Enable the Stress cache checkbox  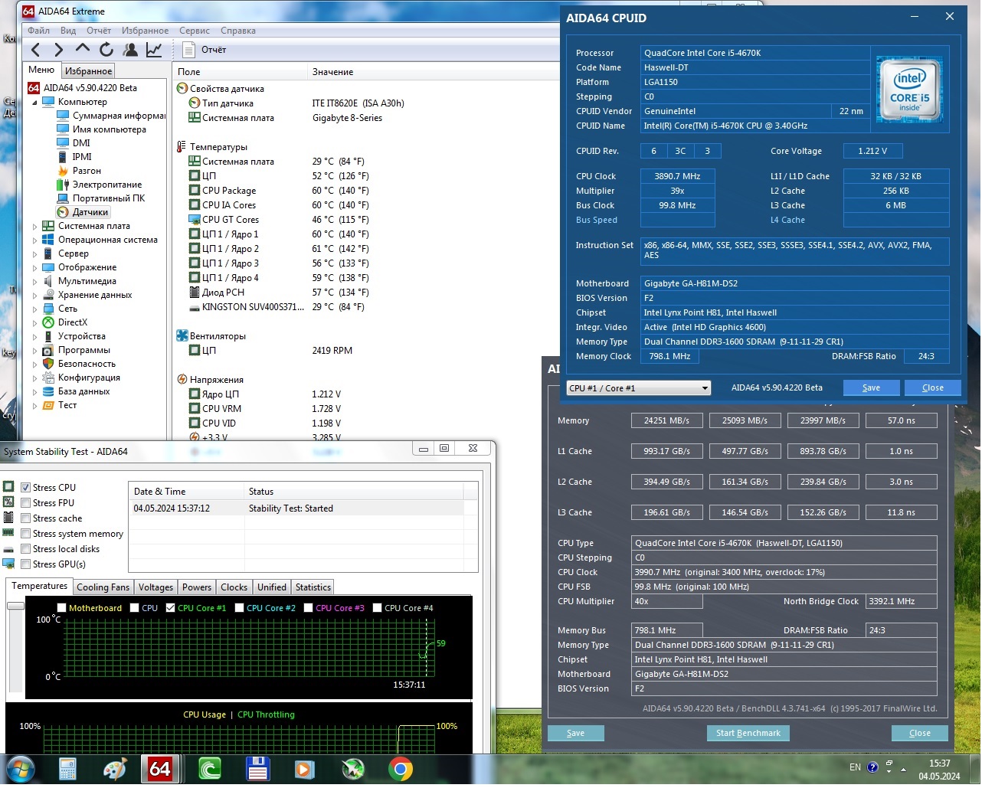coord(26,518)
